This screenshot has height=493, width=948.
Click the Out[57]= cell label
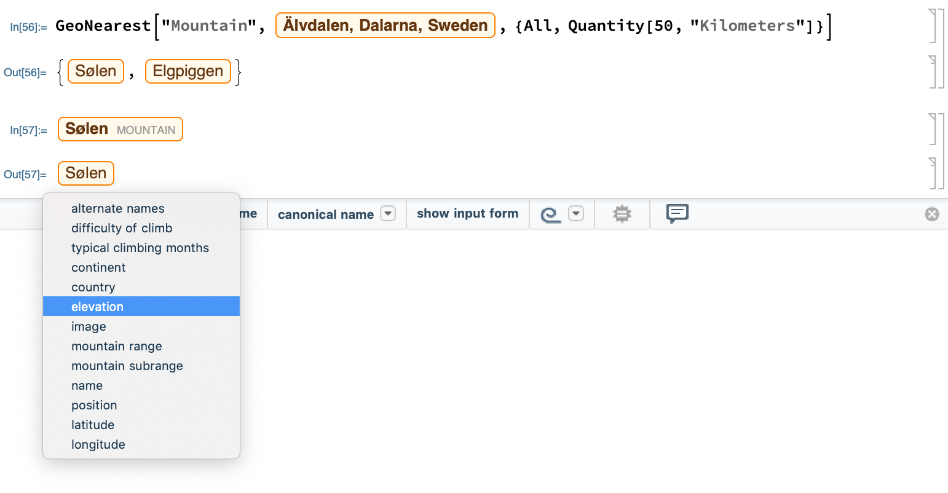click(25, 175)
